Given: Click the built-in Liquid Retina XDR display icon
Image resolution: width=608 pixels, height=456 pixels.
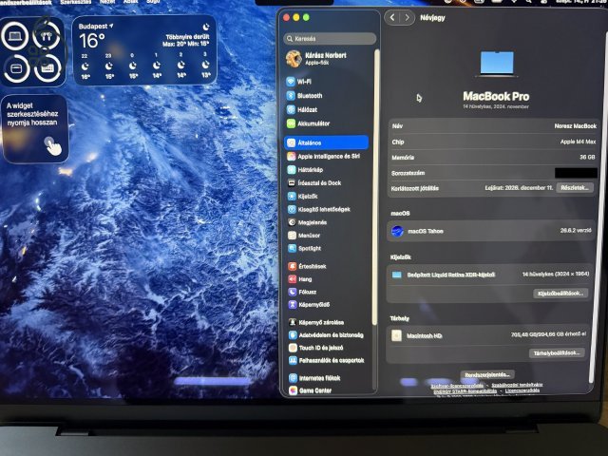Looking at the screenshot, I should point(397,275).
